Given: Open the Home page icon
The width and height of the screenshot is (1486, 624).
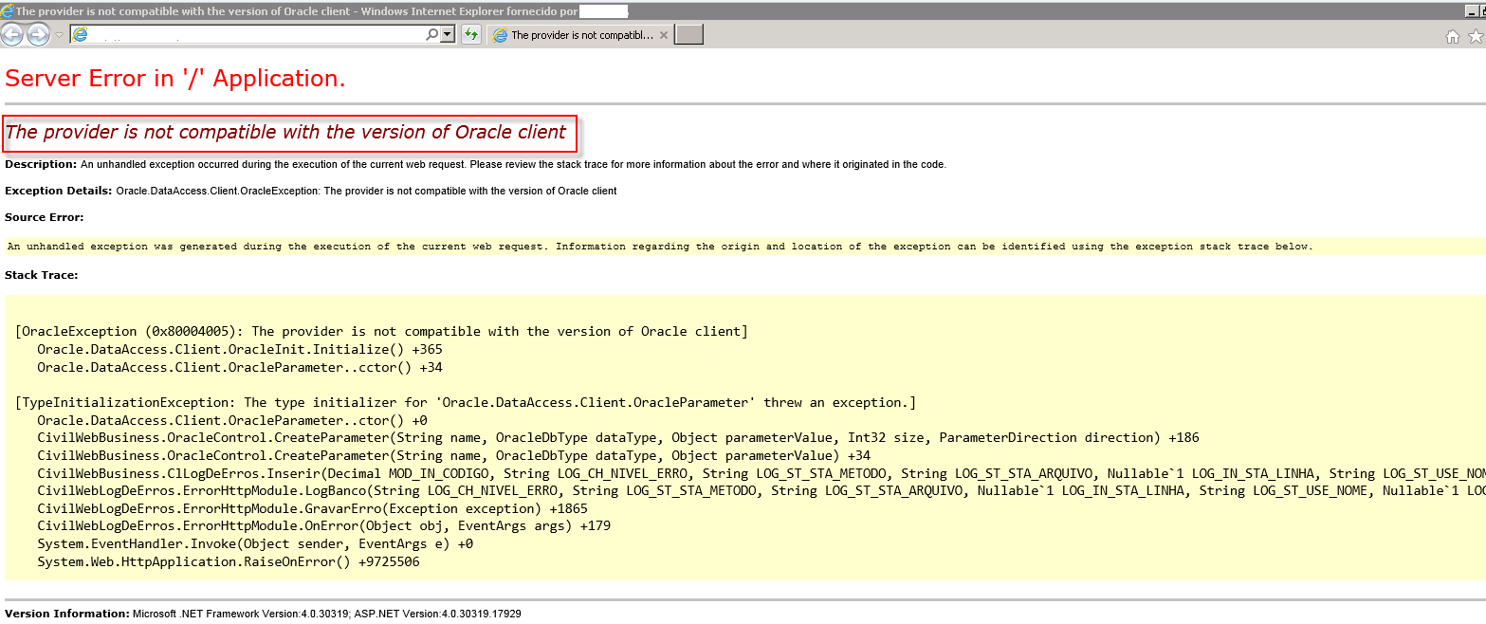Looking at the screenshot, I should click(x=1452, y=36).
